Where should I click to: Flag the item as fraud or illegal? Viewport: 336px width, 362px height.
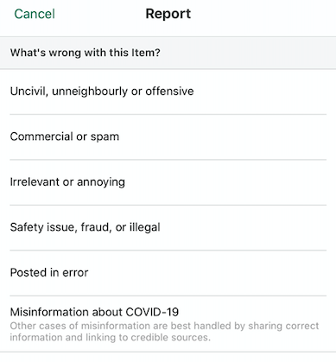pos(168,227)
